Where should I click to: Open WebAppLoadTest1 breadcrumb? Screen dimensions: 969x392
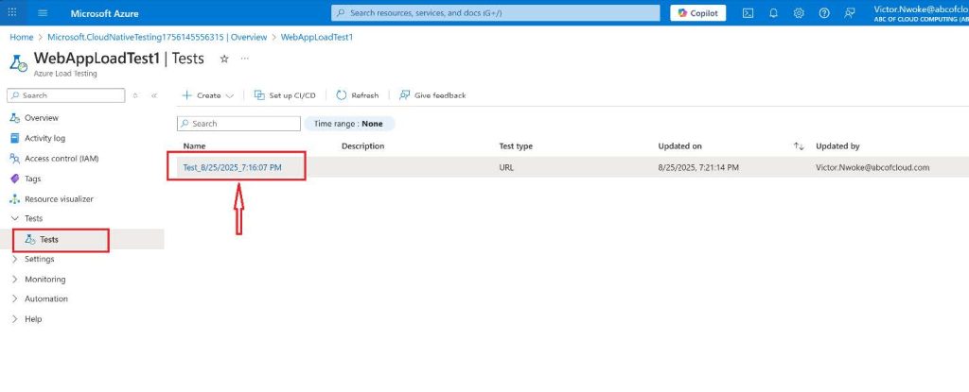click(317, 37)
